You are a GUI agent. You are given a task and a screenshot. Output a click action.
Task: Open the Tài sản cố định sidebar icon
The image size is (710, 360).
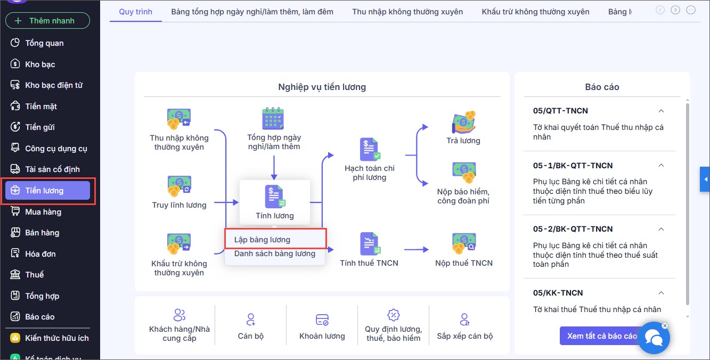(15, 169)
